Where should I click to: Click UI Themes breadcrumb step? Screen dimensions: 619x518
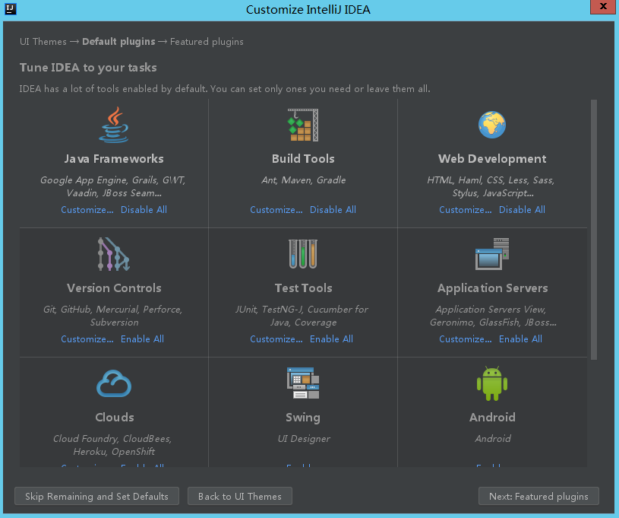[43, 42]
